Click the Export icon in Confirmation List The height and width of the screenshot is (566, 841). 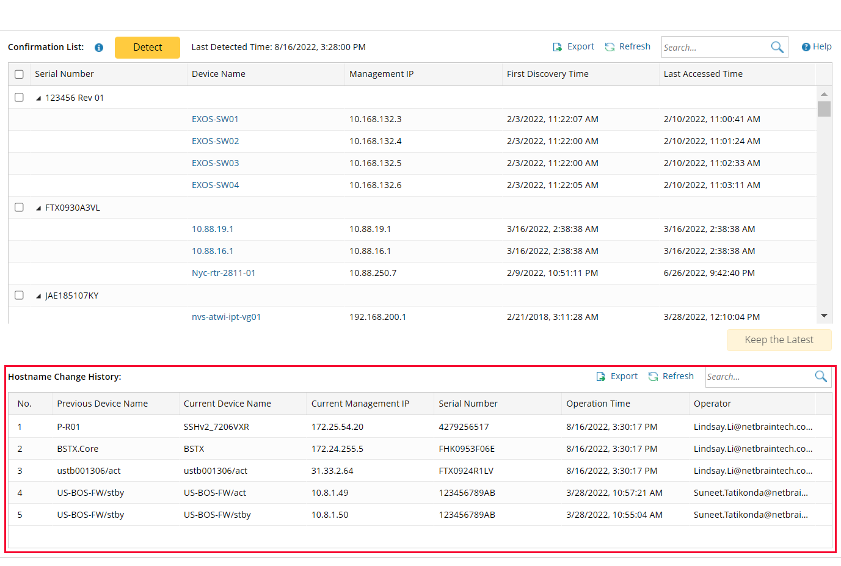click(557, 47)
